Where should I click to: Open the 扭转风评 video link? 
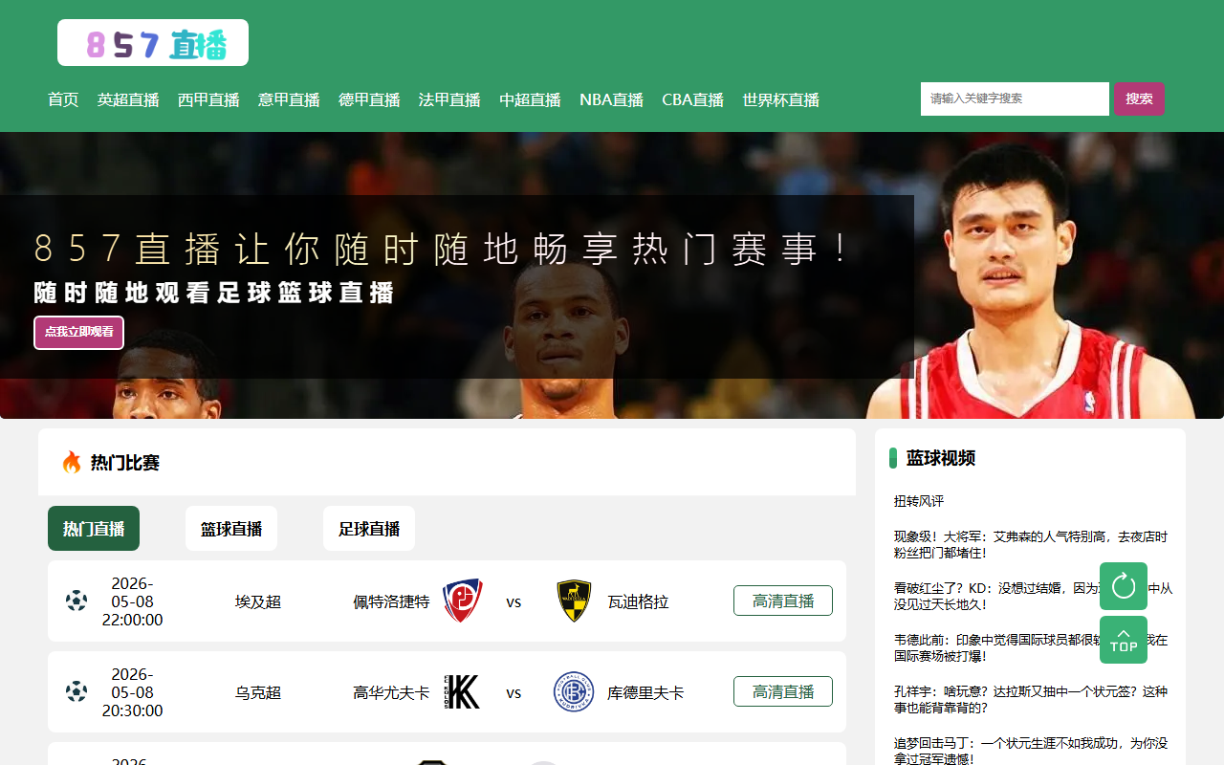click(919, 501)
